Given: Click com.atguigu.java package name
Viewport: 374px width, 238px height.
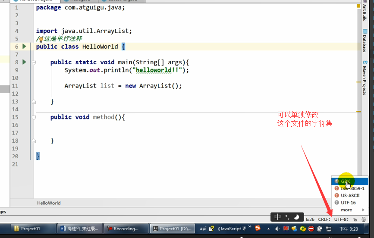Looking at the screenshot, I should coord(94,8).
